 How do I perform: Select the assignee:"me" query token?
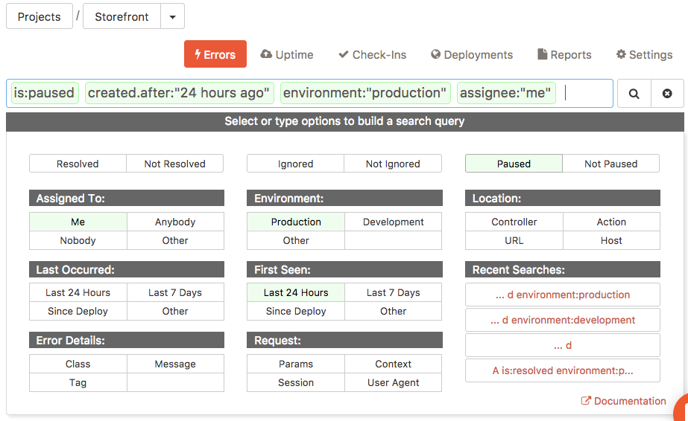(506, 93)
